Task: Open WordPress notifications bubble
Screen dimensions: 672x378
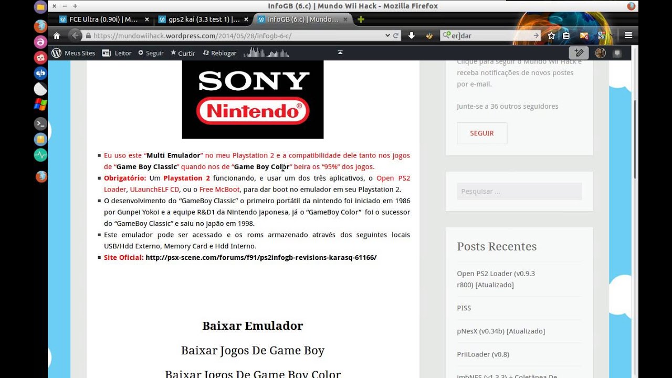Action: pyautogui.click(x=617, y=53)
